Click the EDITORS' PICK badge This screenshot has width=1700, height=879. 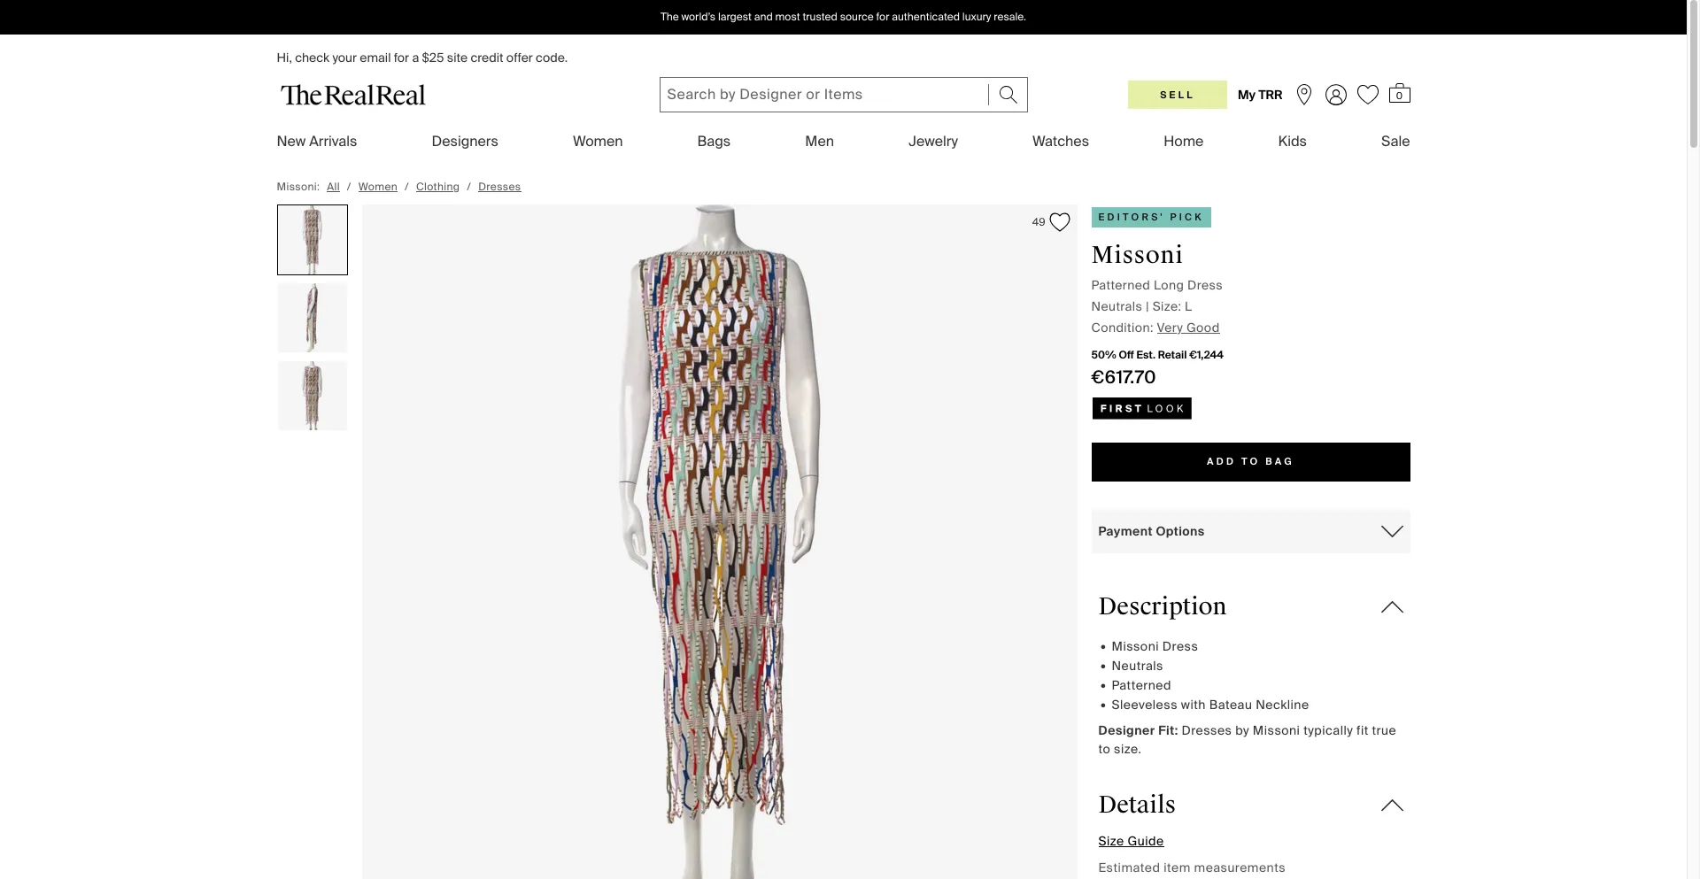coord(1150,217)
